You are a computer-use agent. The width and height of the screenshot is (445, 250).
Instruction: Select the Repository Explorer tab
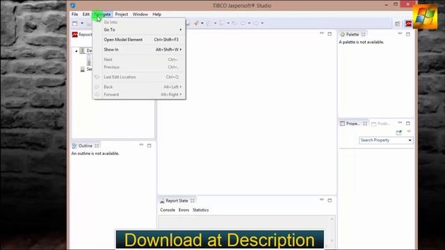pos(82,35)
